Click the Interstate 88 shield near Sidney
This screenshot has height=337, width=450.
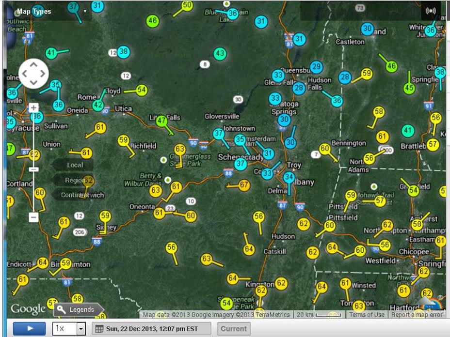pos(96,241)
